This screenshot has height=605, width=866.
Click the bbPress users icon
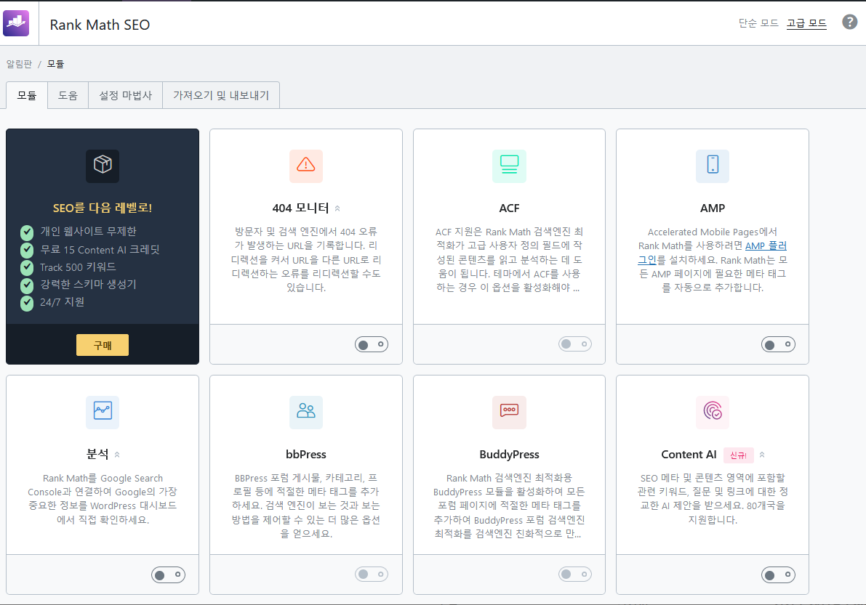click(306, 412)
